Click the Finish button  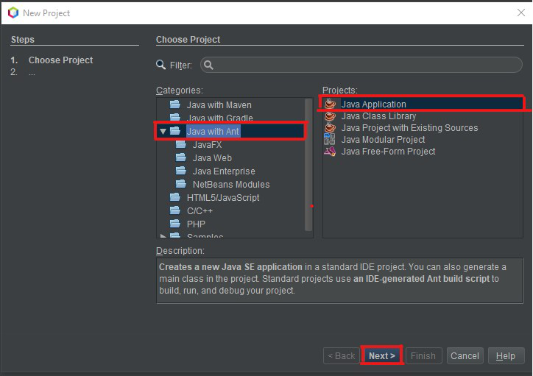423,355
